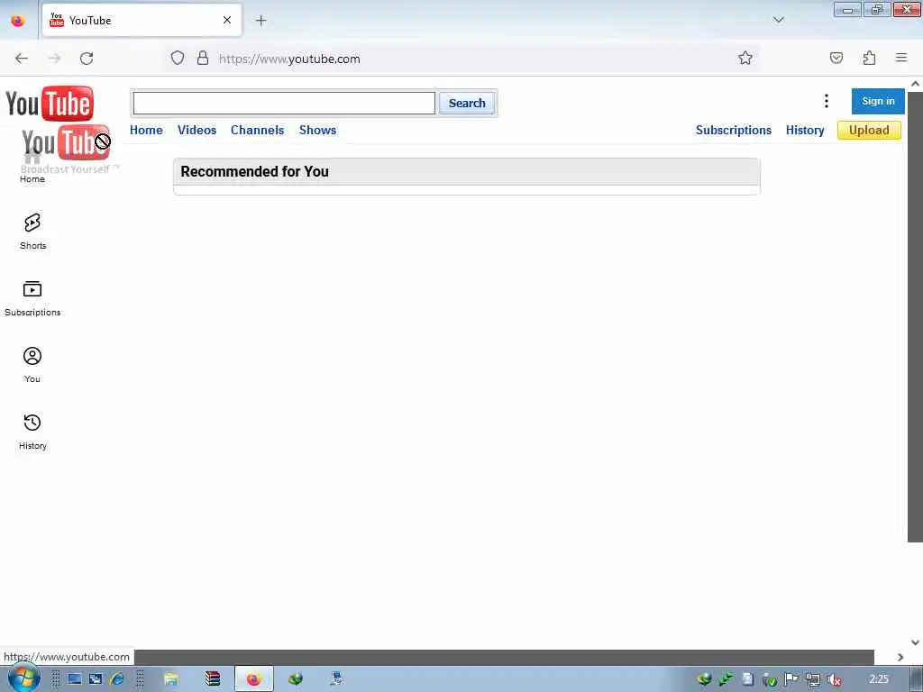Open the You section in the sidebar
The height and width of the screenshot is (692, 923).
pos(32,365)
